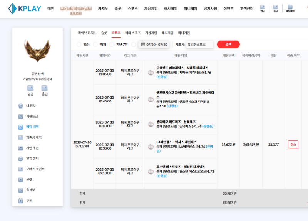Switch to the 해시게임 history tab
This screenshot has height=221, width=308.
point(167,33)
